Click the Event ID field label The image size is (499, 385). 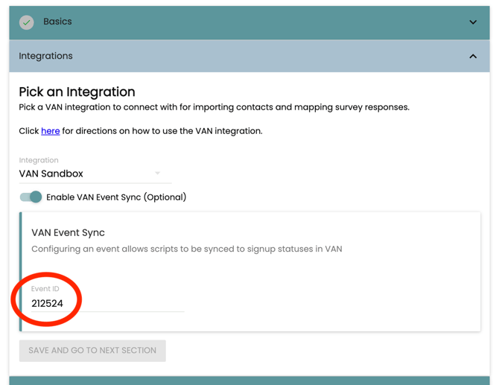tap(45, 289)
